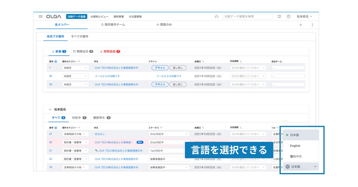358x187 pixels.
Task: Select the すべて tab under 松本拓也
Action: (58, 118)
